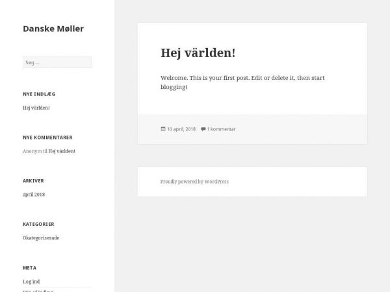Select the Anonym commenter name

pos(32,151)
